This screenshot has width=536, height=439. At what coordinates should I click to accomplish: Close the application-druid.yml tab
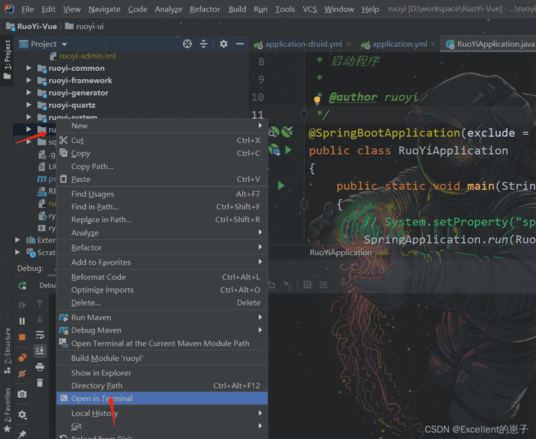pyautogui.click(x=349, y=44)
